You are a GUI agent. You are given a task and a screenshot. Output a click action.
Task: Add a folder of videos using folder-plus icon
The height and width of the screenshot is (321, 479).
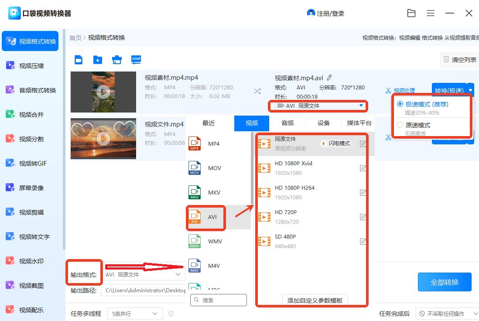point(98,59)
